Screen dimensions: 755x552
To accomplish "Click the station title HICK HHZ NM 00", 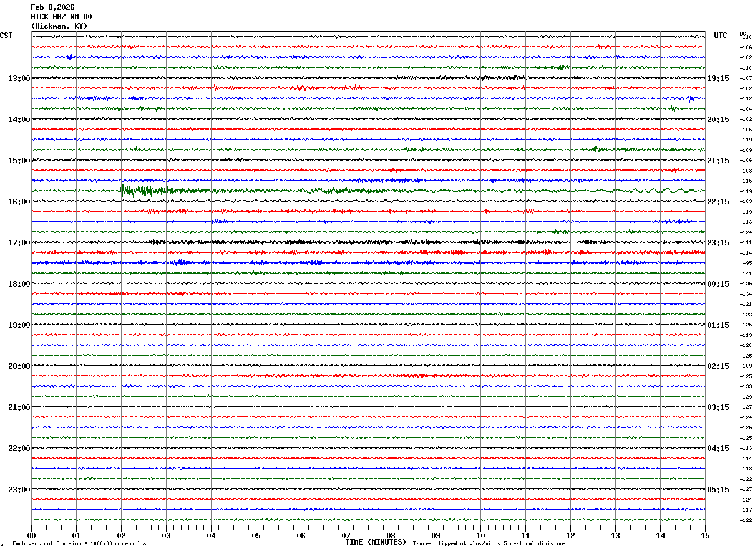I will [x=61, y=17].
